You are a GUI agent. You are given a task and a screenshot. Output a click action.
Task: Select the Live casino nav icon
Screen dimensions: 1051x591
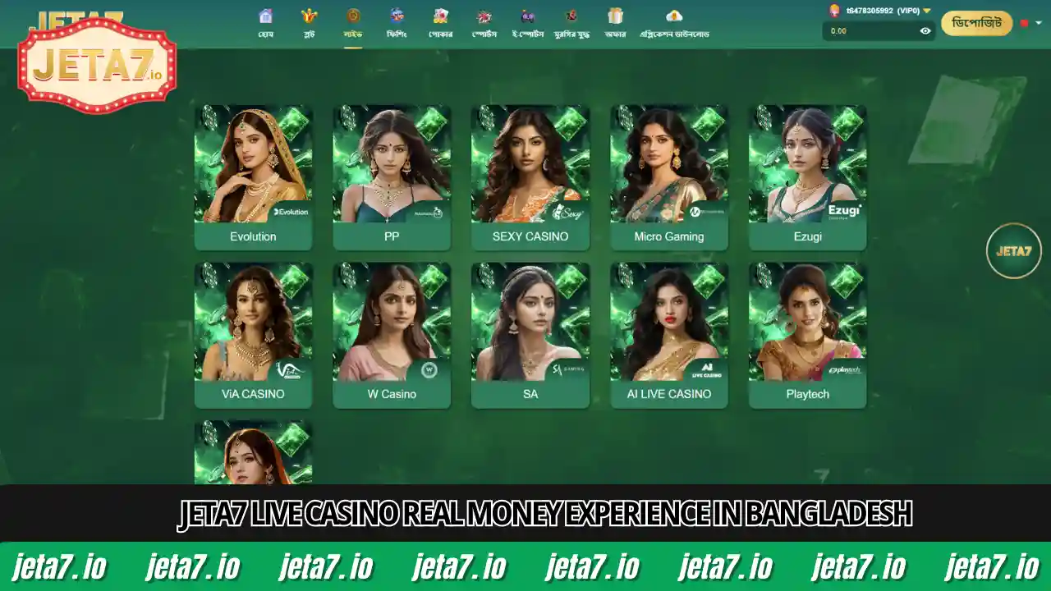click(353, 16)
